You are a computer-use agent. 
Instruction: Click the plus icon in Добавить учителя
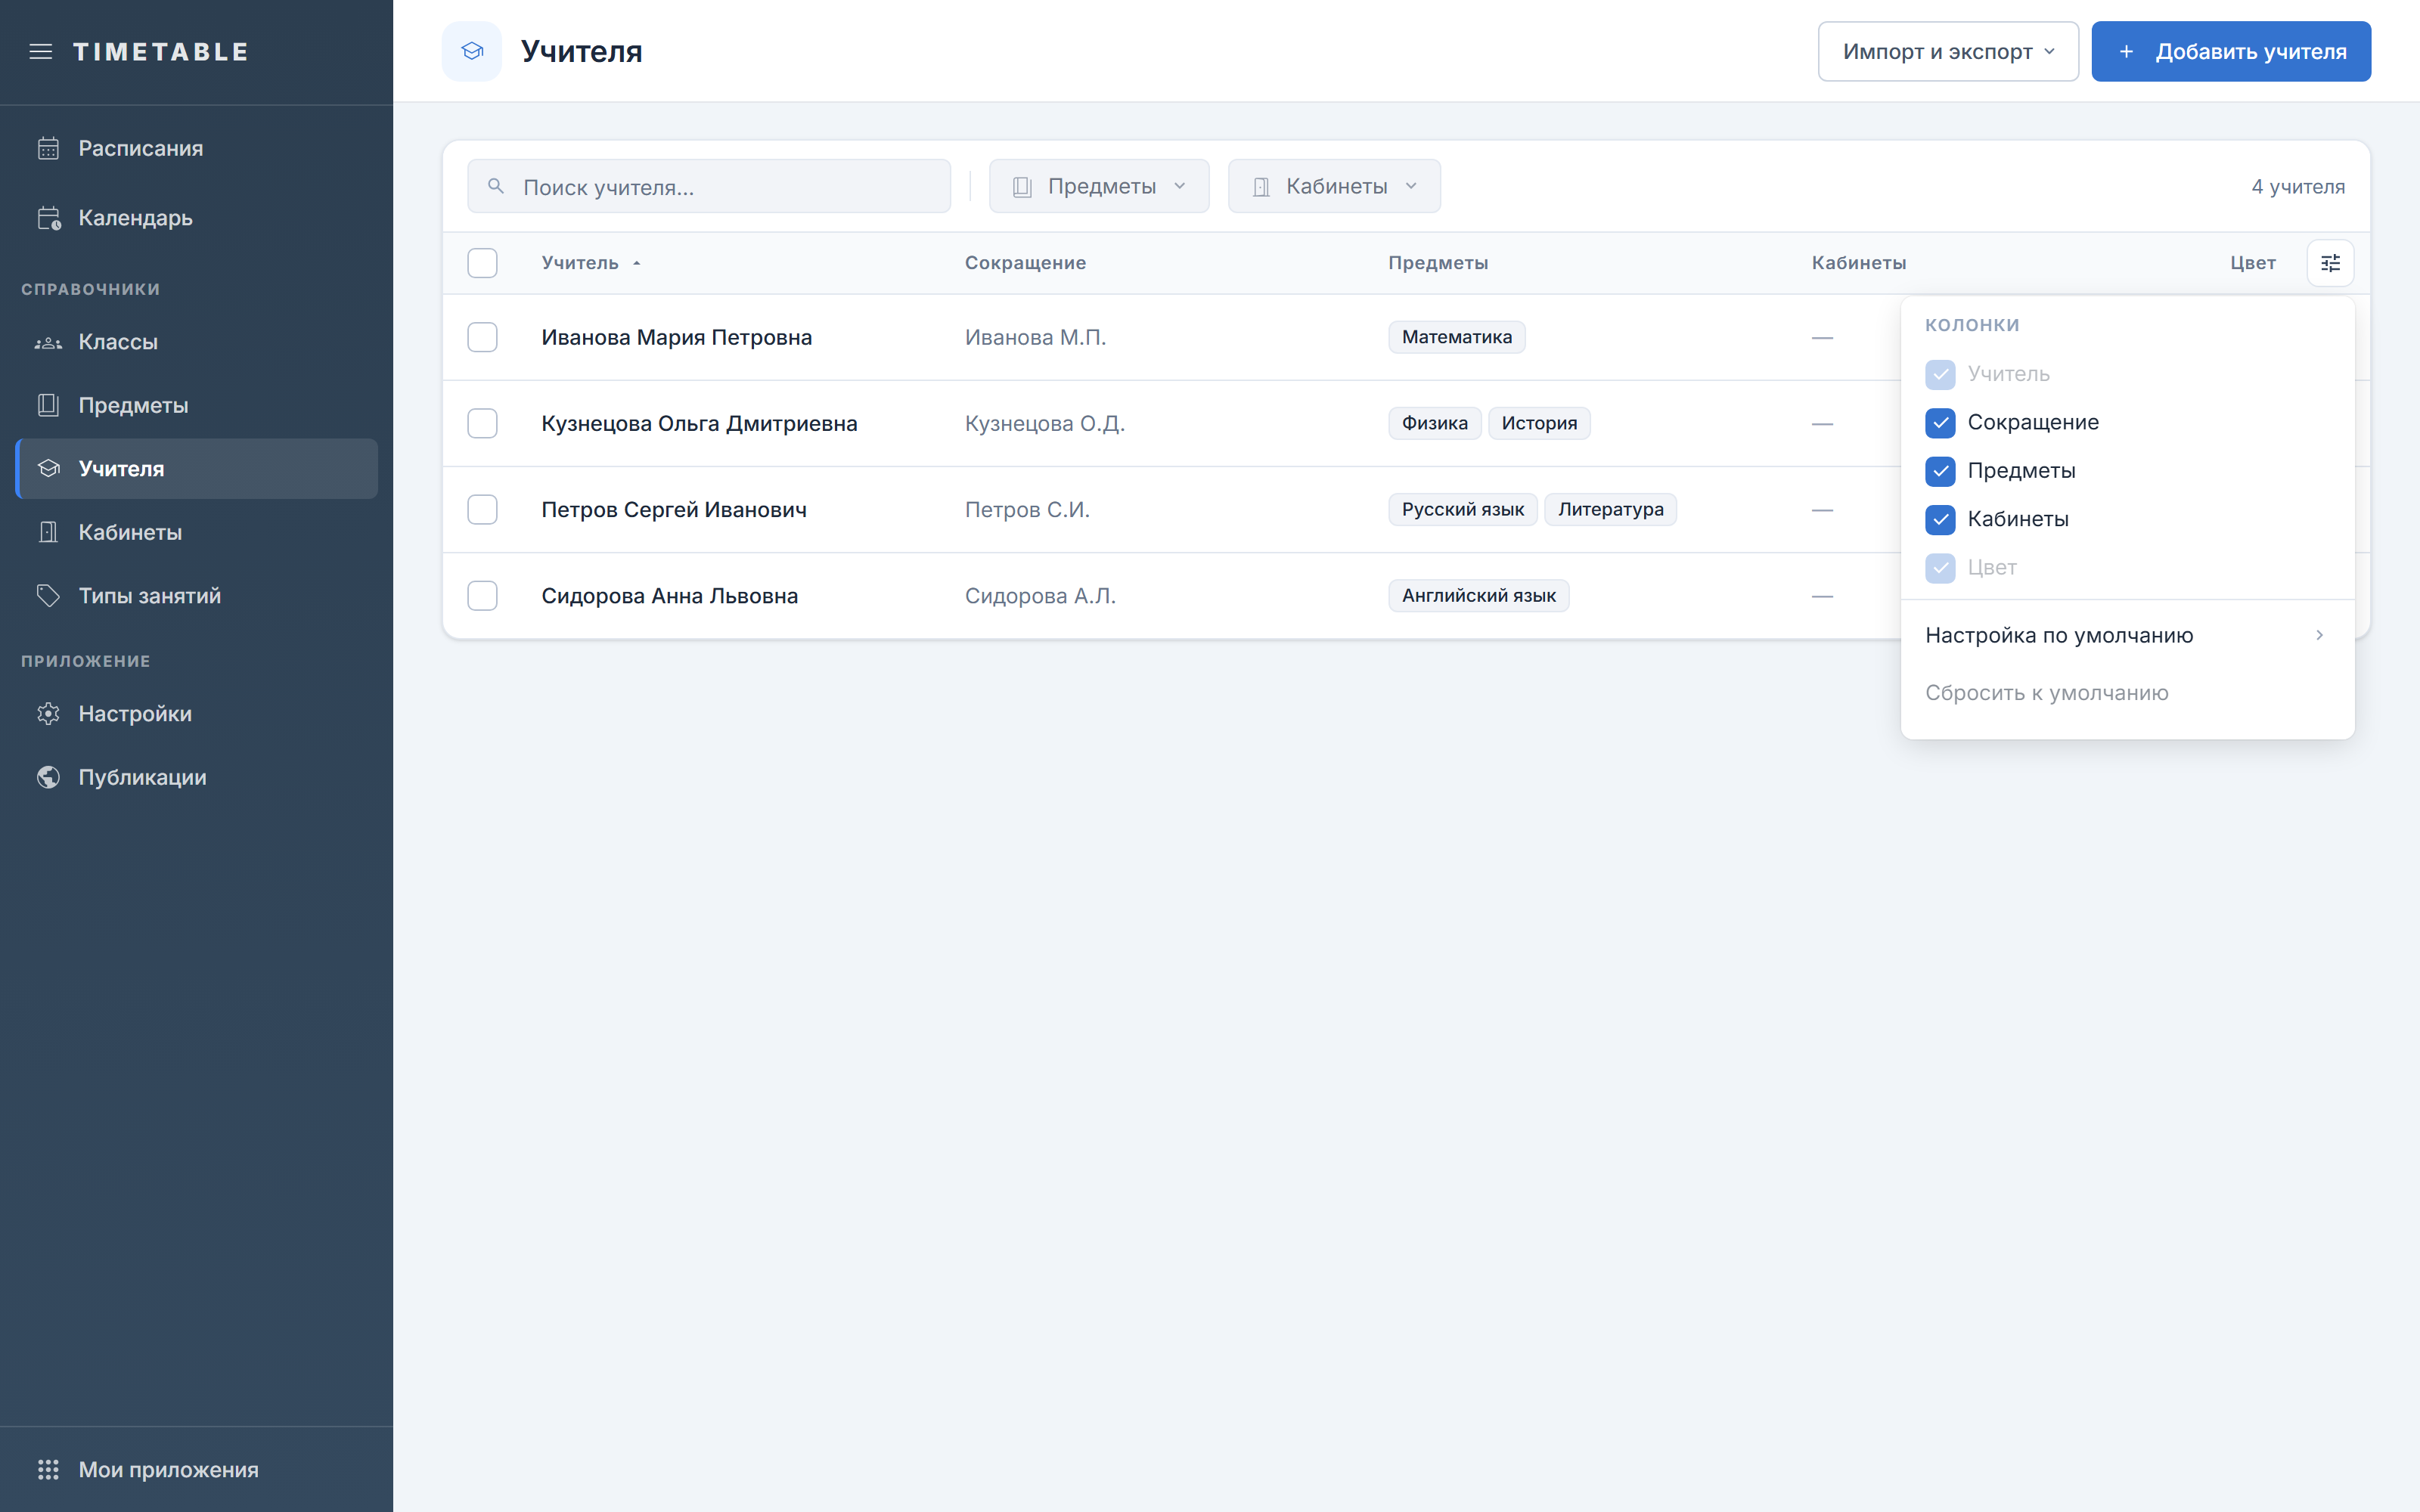[x=2126, y=51]
